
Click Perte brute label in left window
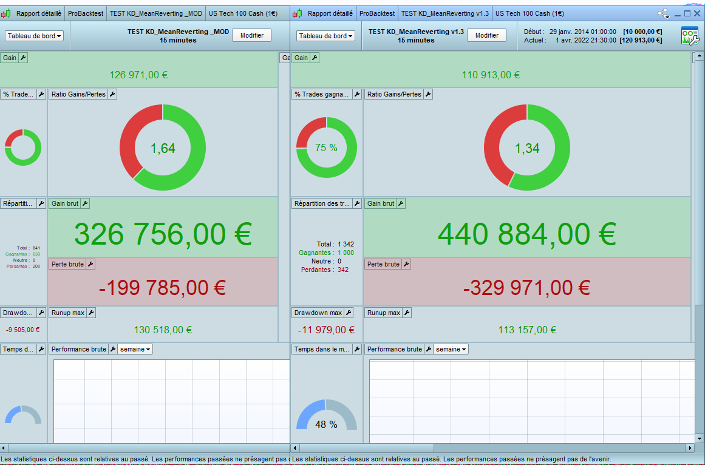[x=67, y=263]
